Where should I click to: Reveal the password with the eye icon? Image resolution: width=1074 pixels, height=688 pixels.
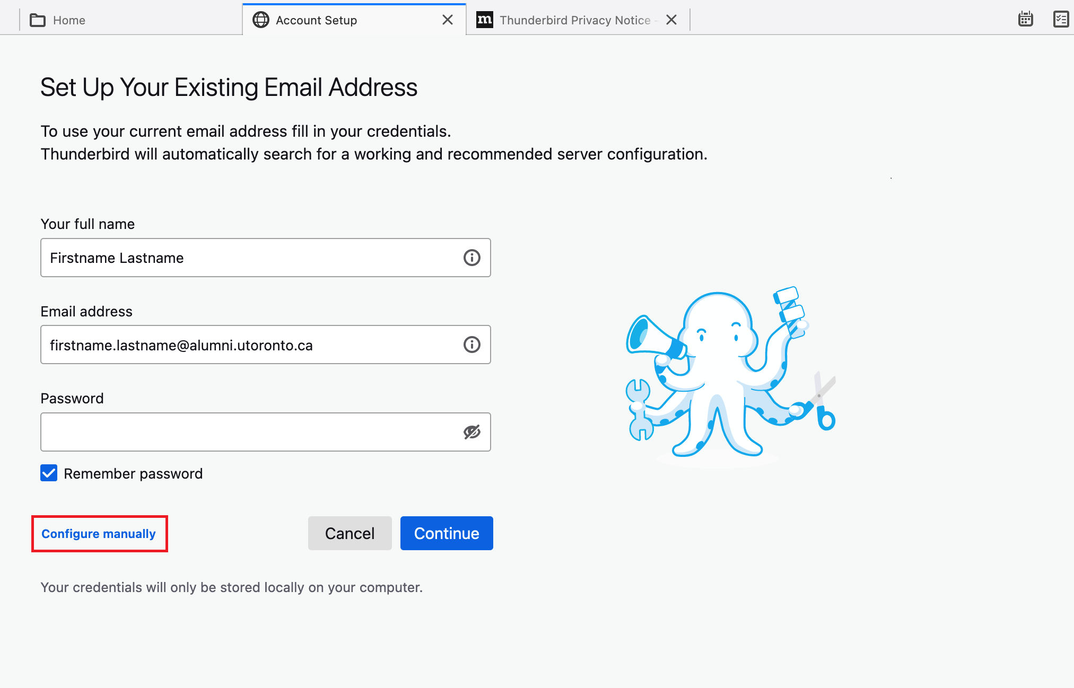tap(471, 431)
